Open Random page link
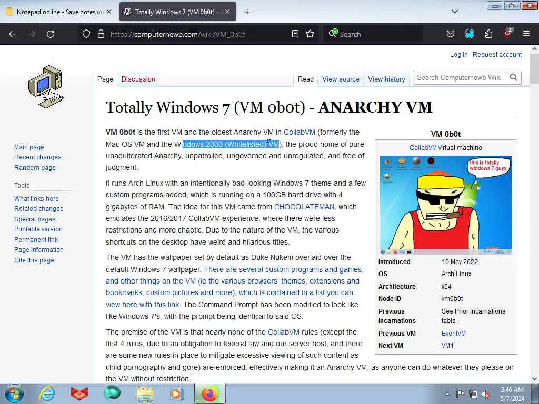Viewport: 539px width, 404px height. point(35,168)
